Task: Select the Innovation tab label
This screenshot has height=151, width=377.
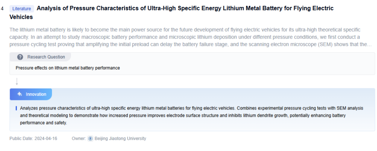Action: tap(36, 94)
